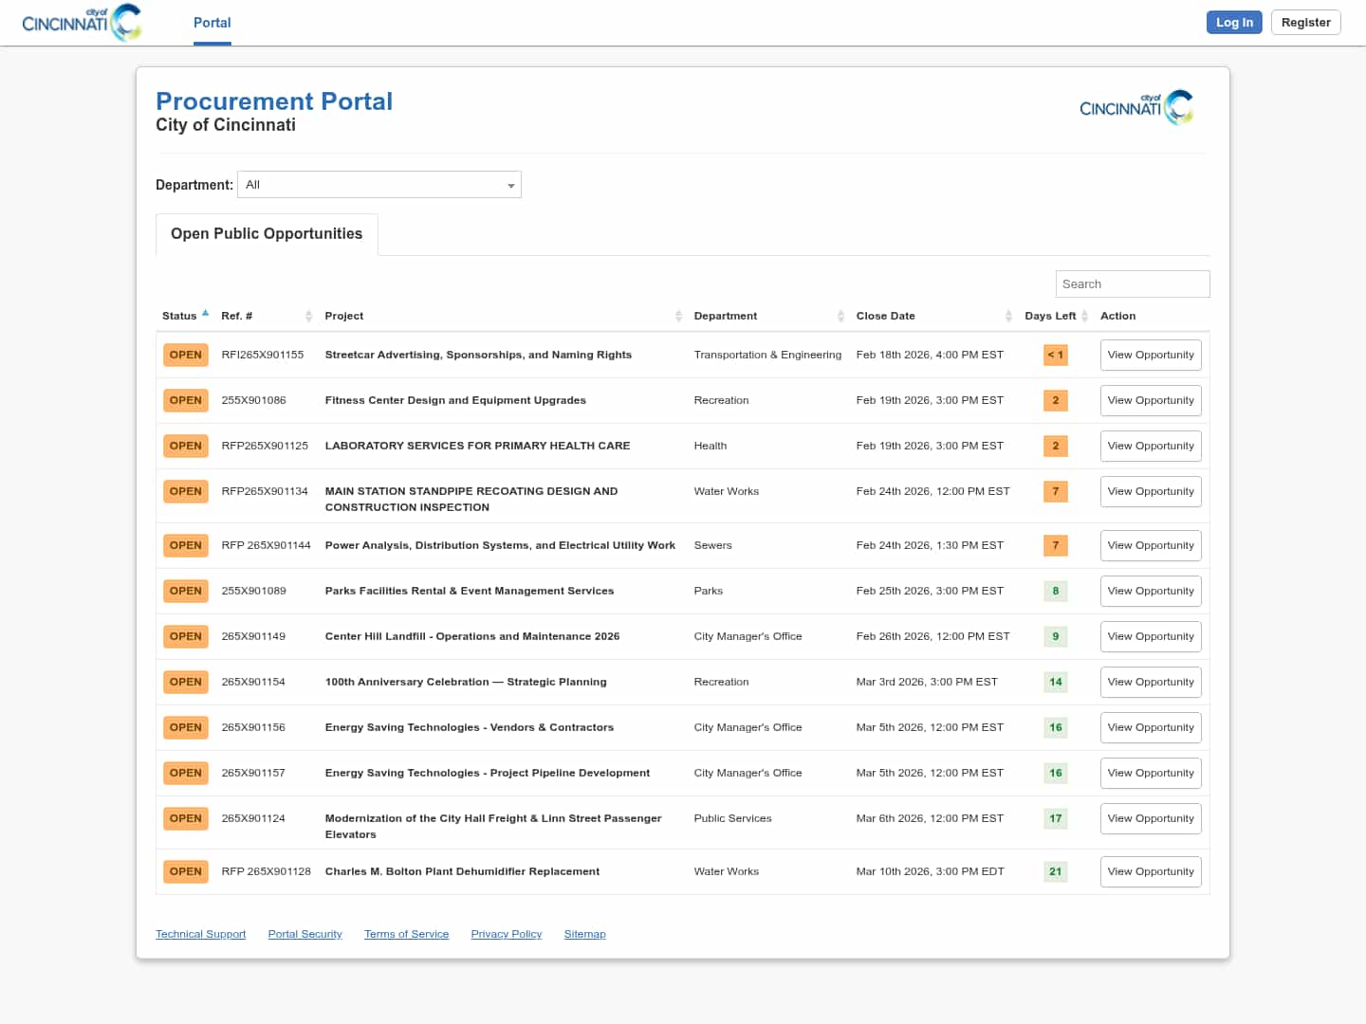Viewport: 1366px width, 1024px height.
Task: Select the Portal navigation tab
Action: pyautogui.click(x=212, y=23)
